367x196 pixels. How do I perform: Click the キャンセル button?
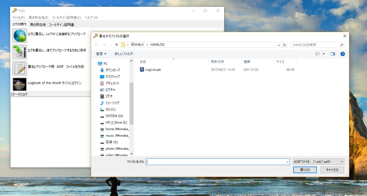click(332, 170)
